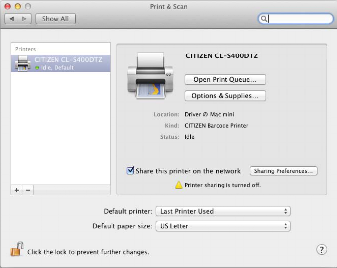Click the lock to prevent changes
Viewport: 337px width, 268px height.
[17, 249]
